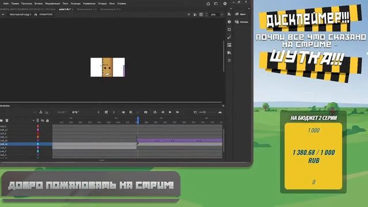
Task: Open the workspace switcher icon
Action: coord(216,3)
